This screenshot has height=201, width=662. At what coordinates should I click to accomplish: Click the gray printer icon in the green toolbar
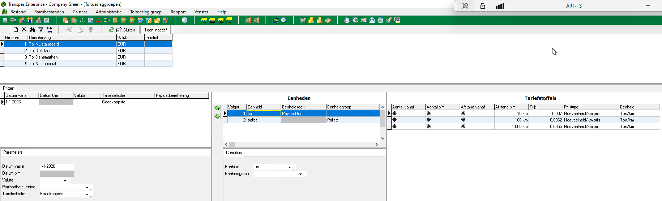[x=347, y=20]
